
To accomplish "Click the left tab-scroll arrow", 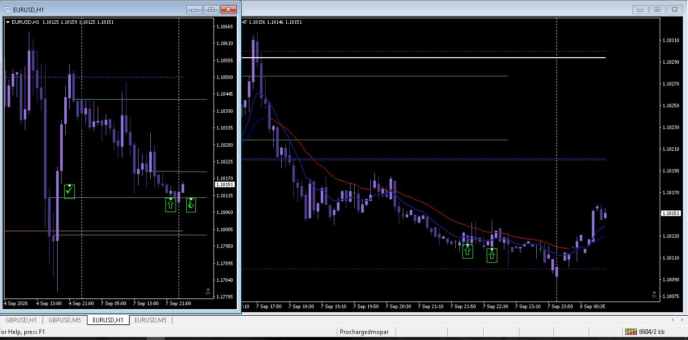I will [672, 320].
